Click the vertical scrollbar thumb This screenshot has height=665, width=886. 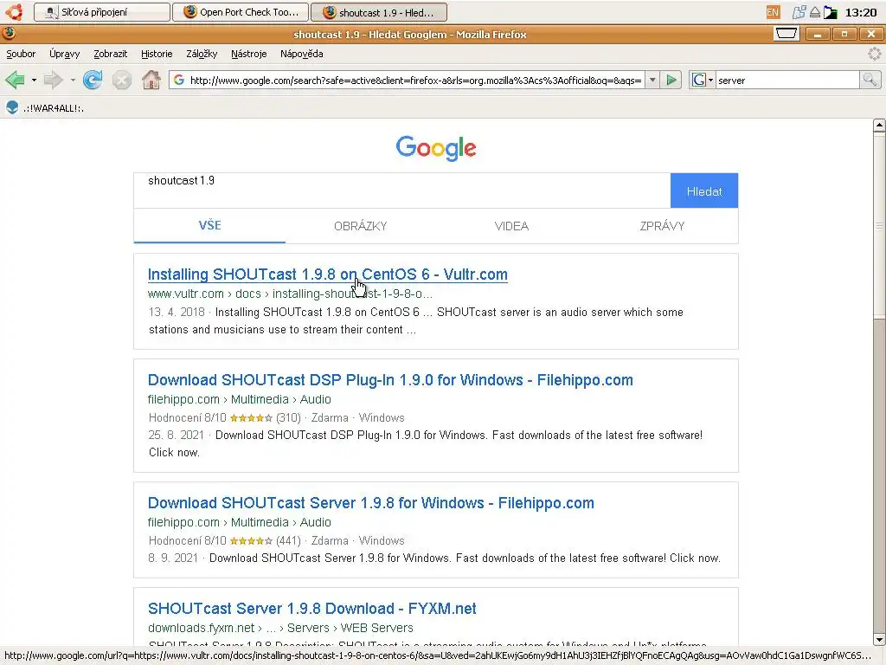coord(879,225)
